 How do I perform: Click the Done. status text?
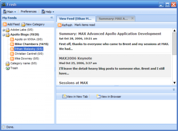pyautogui.click(x=10, y=127)
